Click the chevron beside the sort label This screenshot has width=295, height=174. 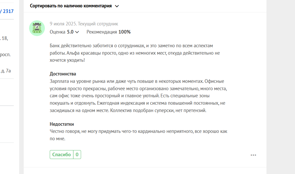pyautogui.click(x=117, y=6)
